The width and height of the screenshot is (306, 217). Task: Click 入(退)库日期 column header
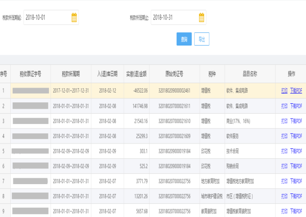point(107,74)
